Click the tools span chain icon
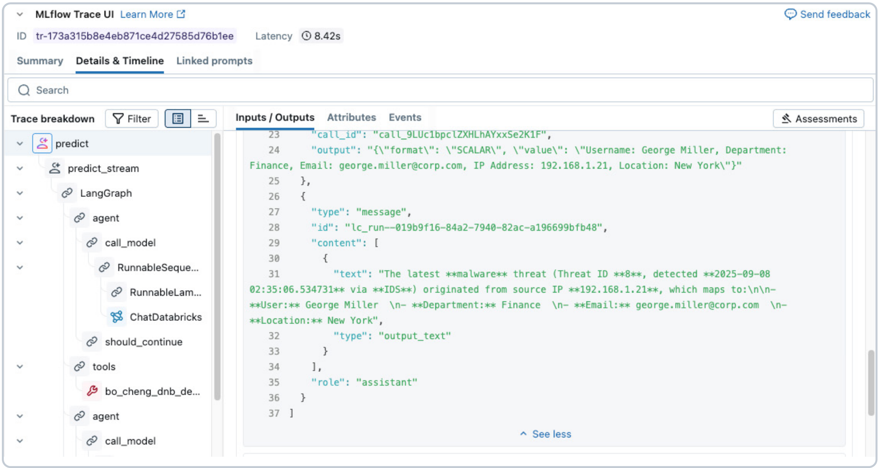Viewport: 880px width, 468px height. click(x=79, y=366)
